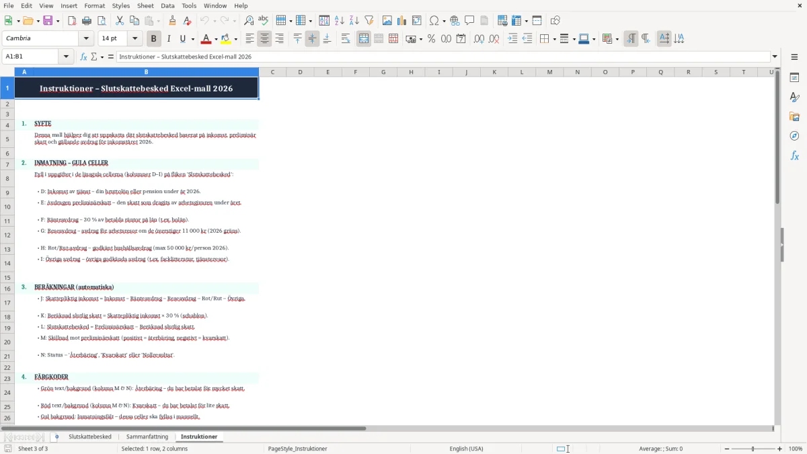Sort ascending A to Z

tap(339, 21)
